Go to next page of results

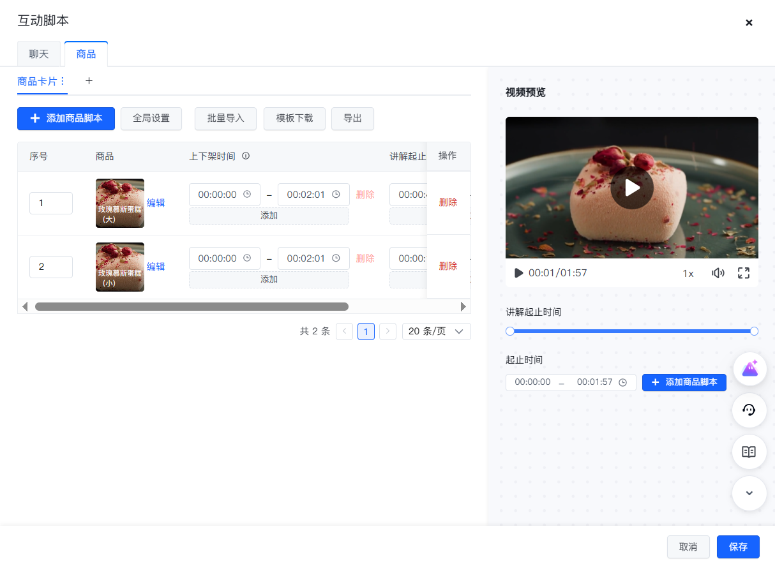[x=387, y=331]
